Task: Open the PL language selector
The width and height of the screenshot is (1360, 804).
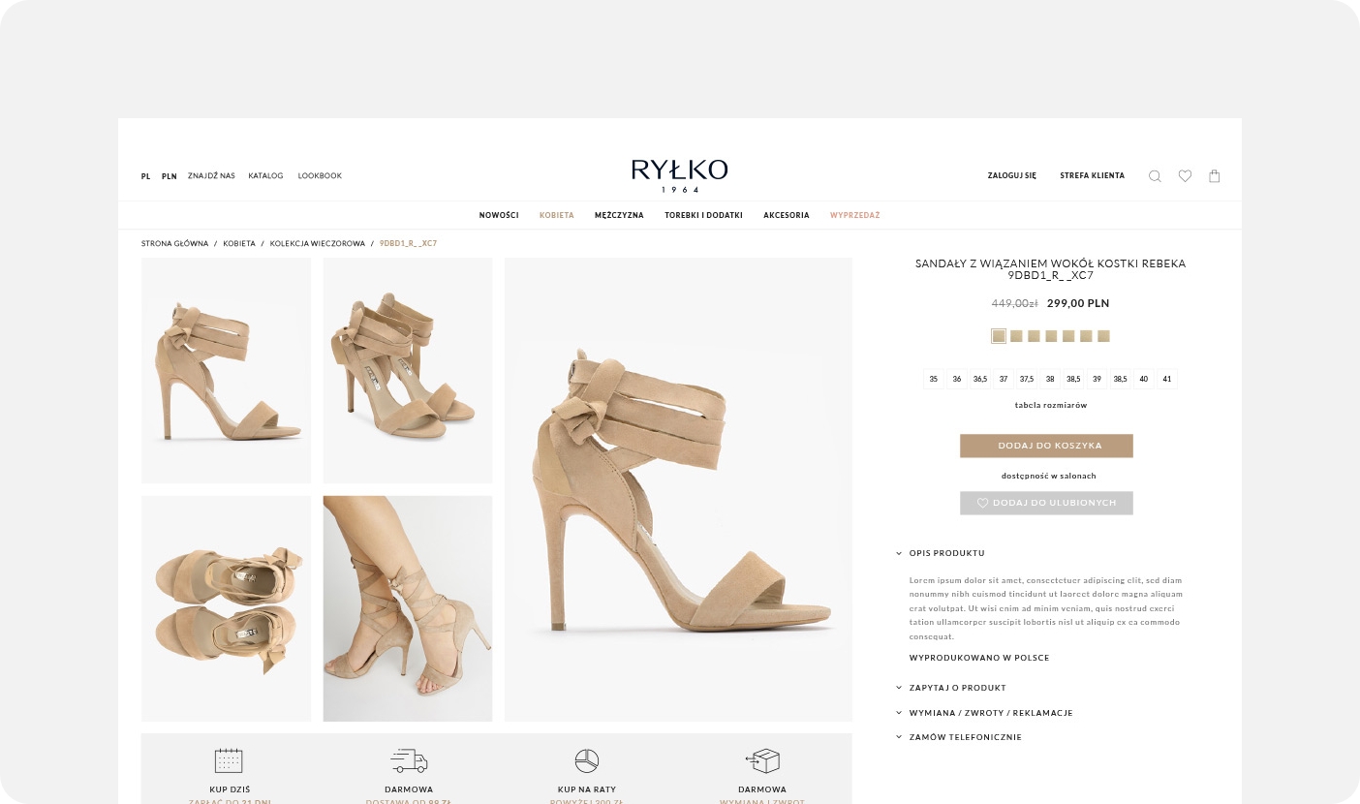Action: tap(146, 176)
